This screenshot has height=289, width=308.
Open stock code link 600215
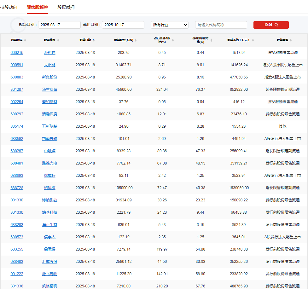[x=17, y=52]
